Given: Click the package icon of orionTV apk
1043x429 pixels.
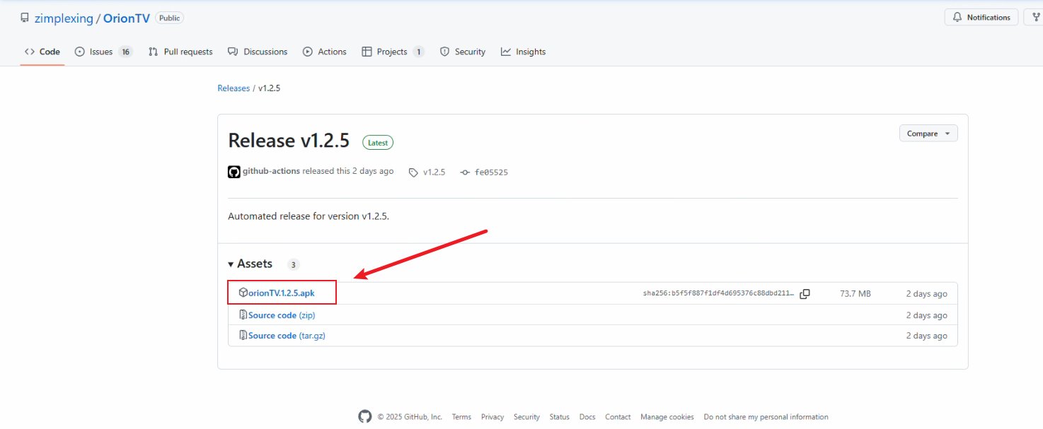Looking at the screenshot, I should coord(243,293).
